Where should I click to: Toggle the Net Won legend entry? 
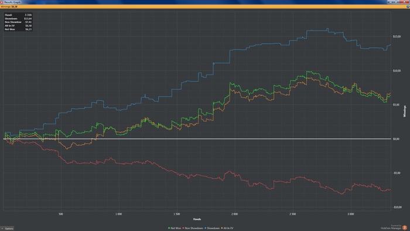(x=175, y=228)
